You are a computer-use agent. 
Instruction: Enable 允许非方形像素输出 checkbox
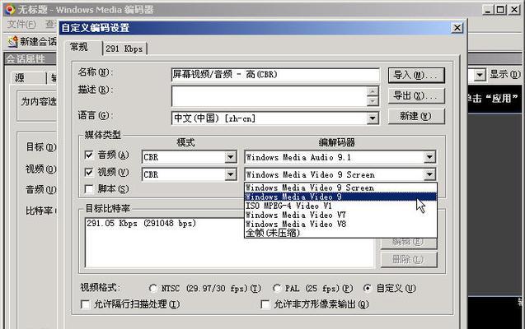(265, 304)
